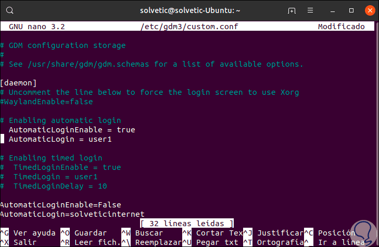Open the terminal hamburger menu
The height and width of the screenshot is (247, 379).
[311, 10]
